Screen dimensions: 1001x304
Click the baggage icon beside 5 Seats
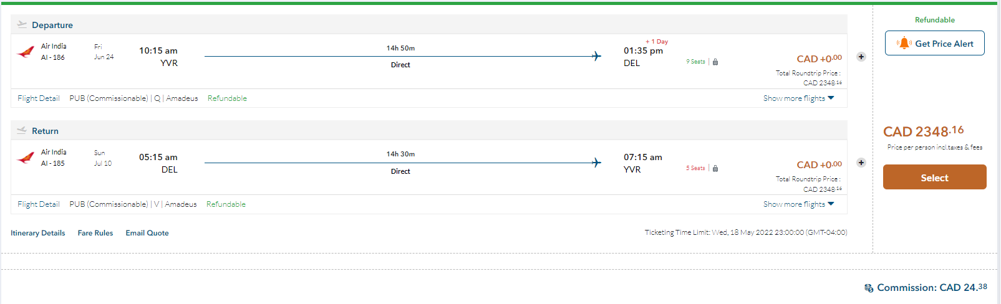[x=715, y=168]
